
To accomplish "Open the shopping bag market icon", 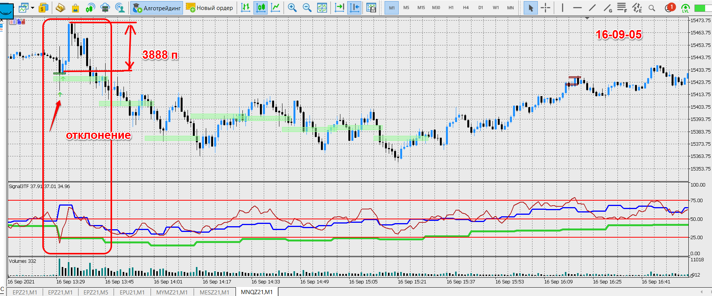I will pyautogui.click(x=75, y=8).
